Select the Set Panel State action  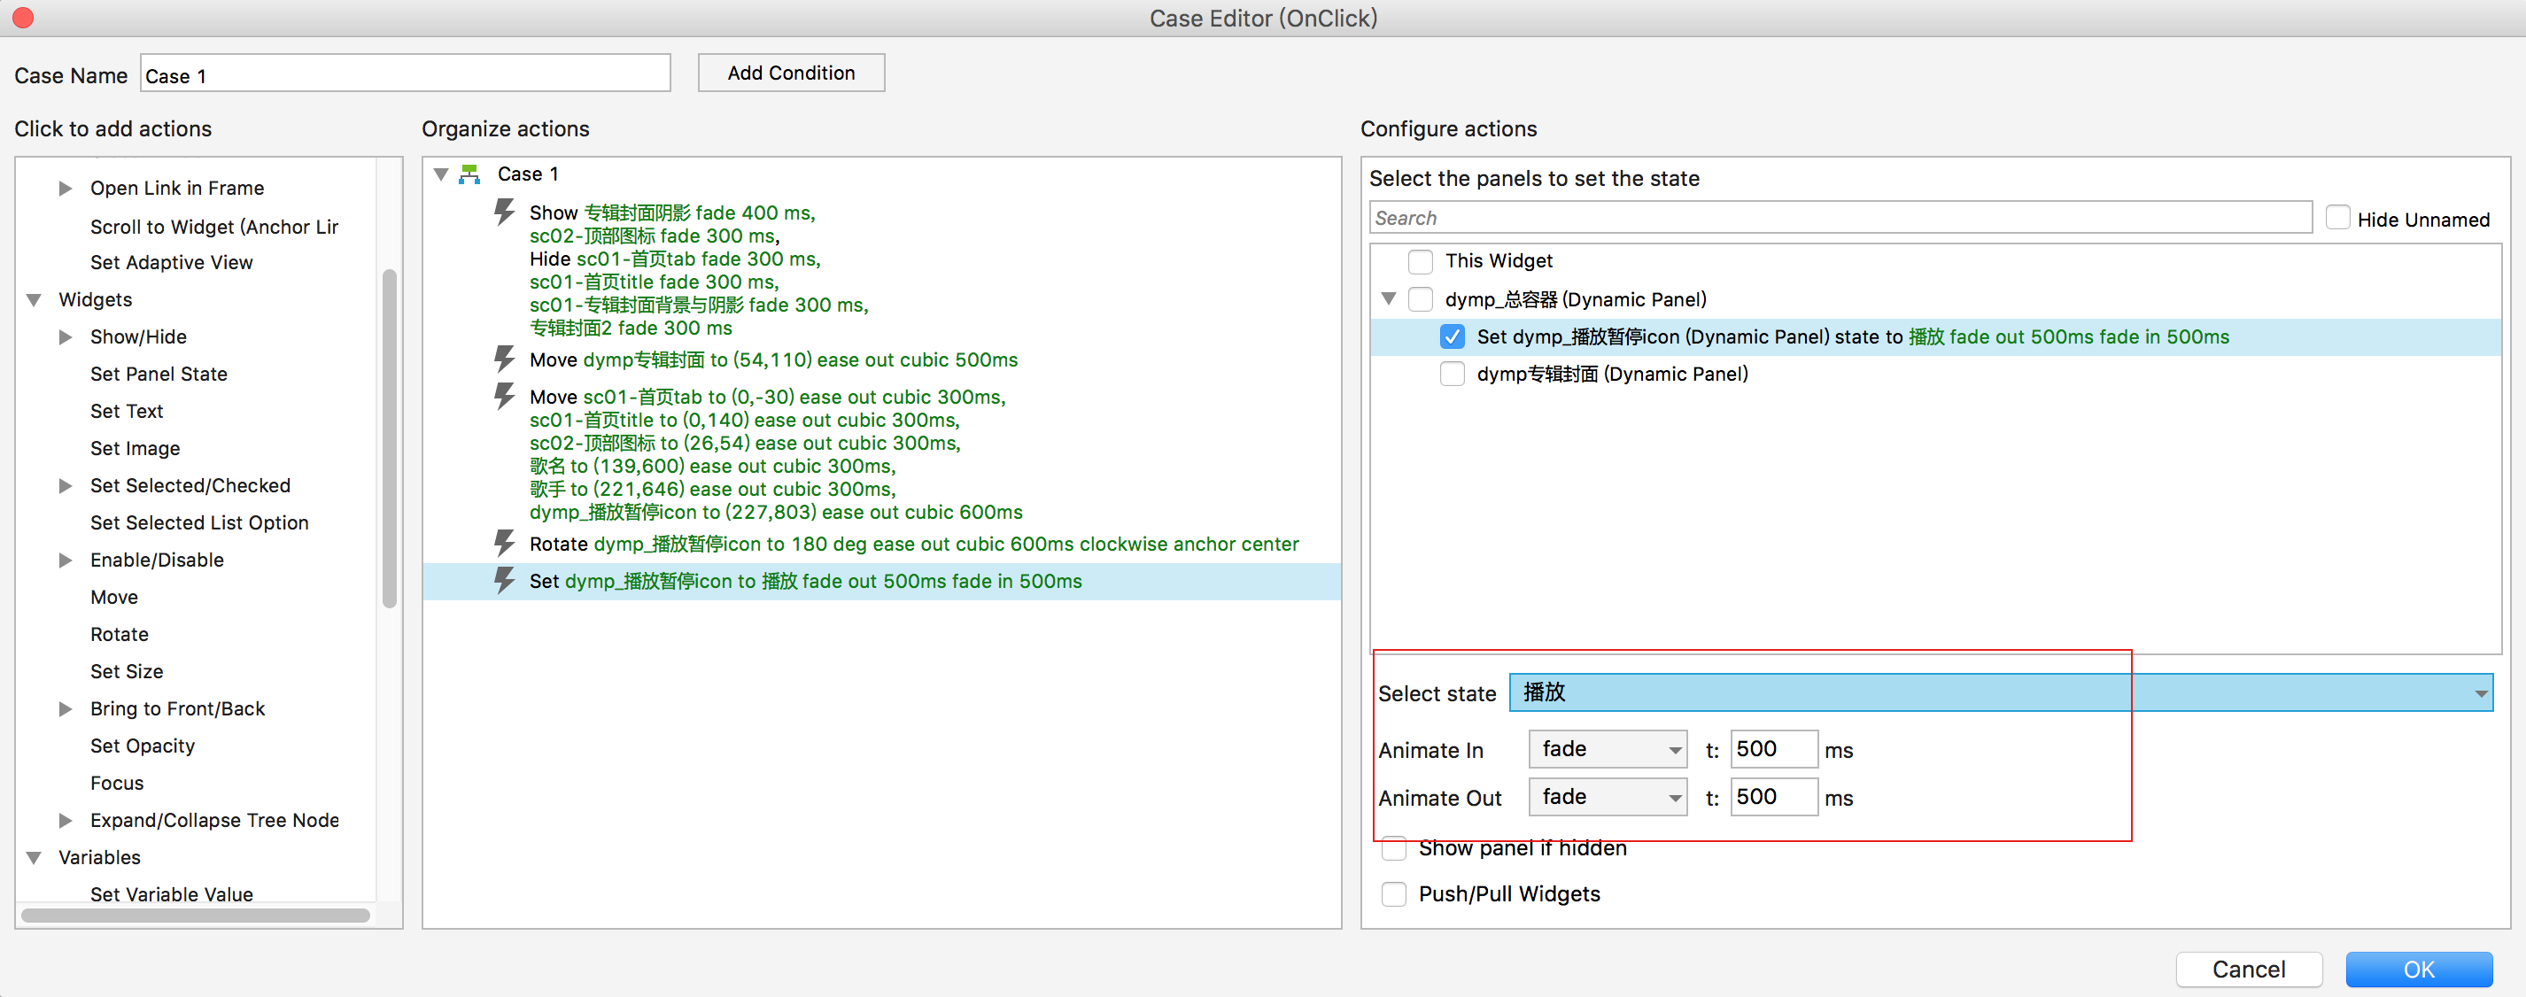[158, 374]
